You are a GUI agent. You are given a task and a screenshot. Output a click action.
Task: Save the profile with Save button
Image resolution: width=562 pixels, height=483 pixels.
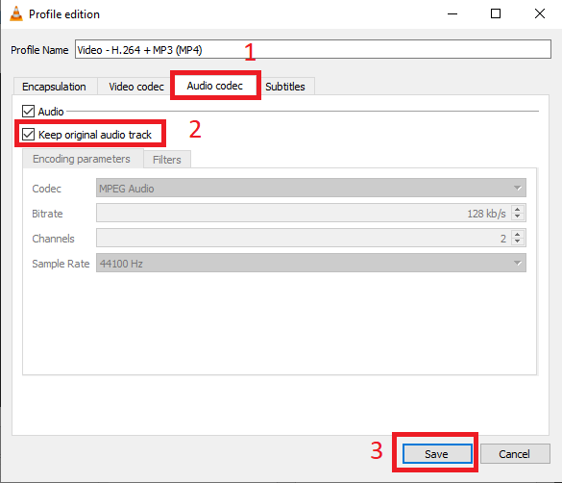tap(436, 454)
